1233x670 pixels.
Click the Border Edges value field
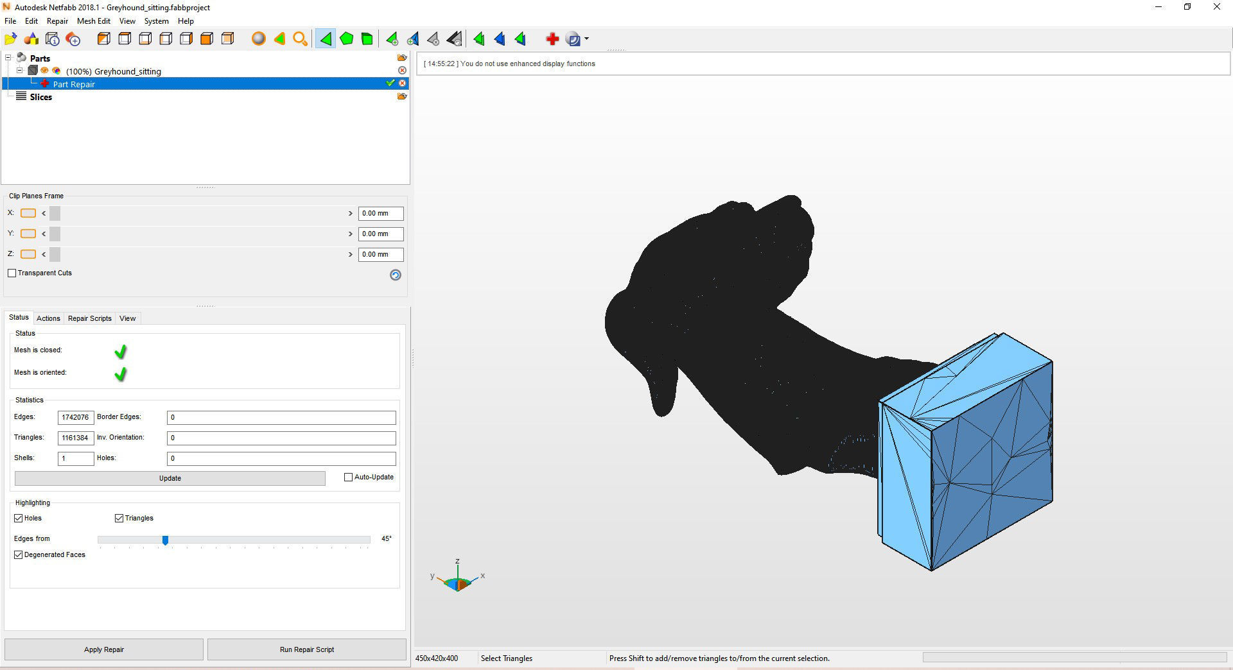[x=281, y=417]
